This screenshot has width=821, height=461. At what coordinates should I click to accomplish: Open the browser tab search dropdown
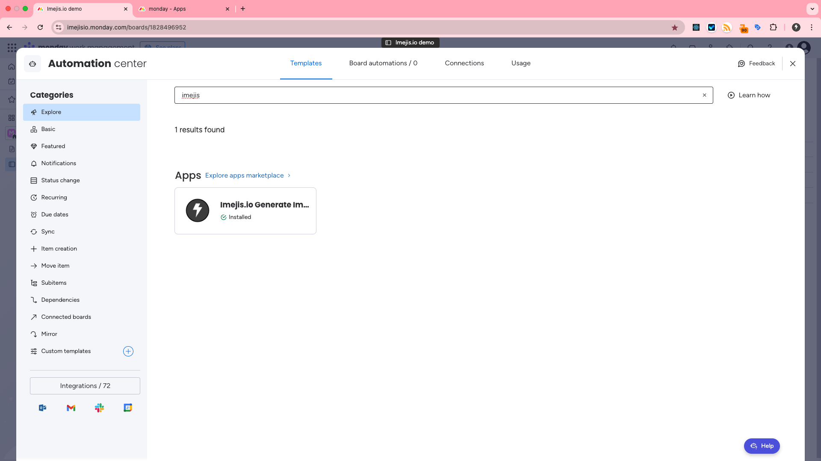point(812,9)
